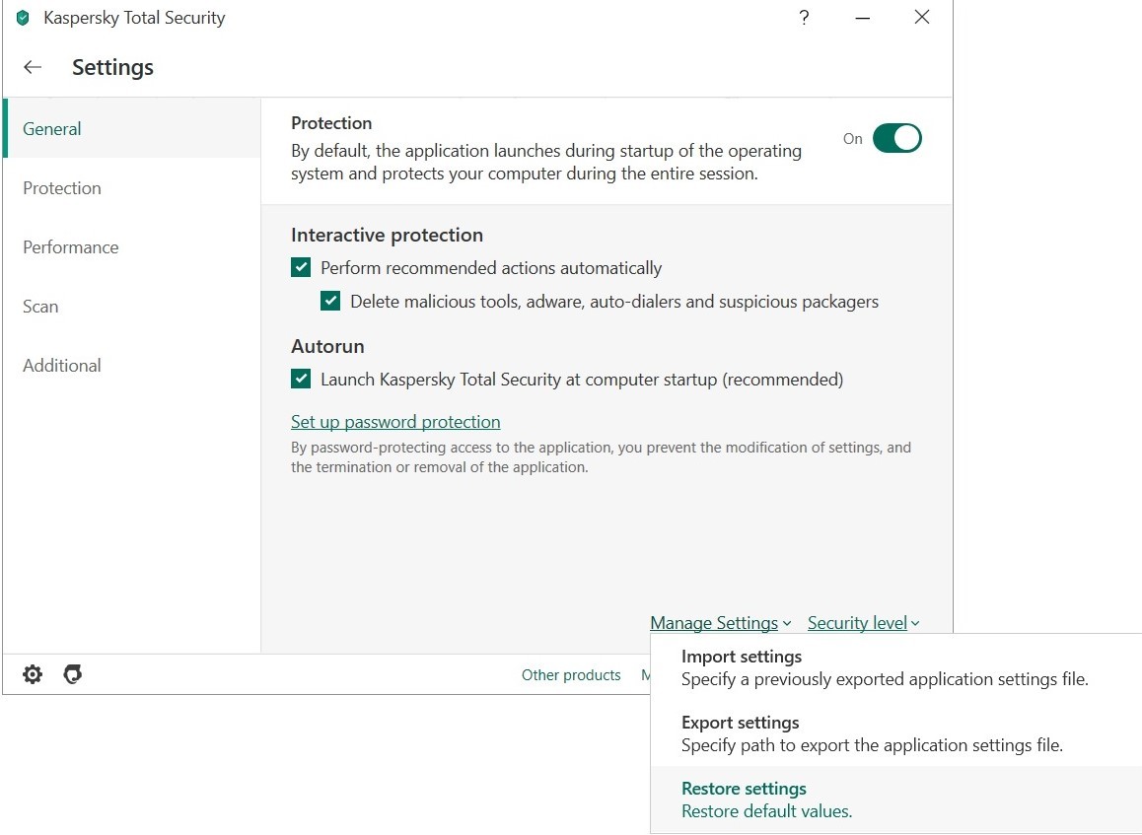Open the Performance settings section
This screenshot has height=835, width=1142.
pos(71,247)
